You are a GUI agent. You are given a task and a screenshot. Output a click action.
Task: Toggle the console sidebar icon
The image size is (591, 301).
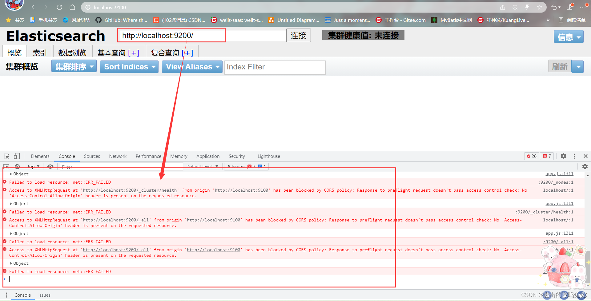tap(6, 166)
